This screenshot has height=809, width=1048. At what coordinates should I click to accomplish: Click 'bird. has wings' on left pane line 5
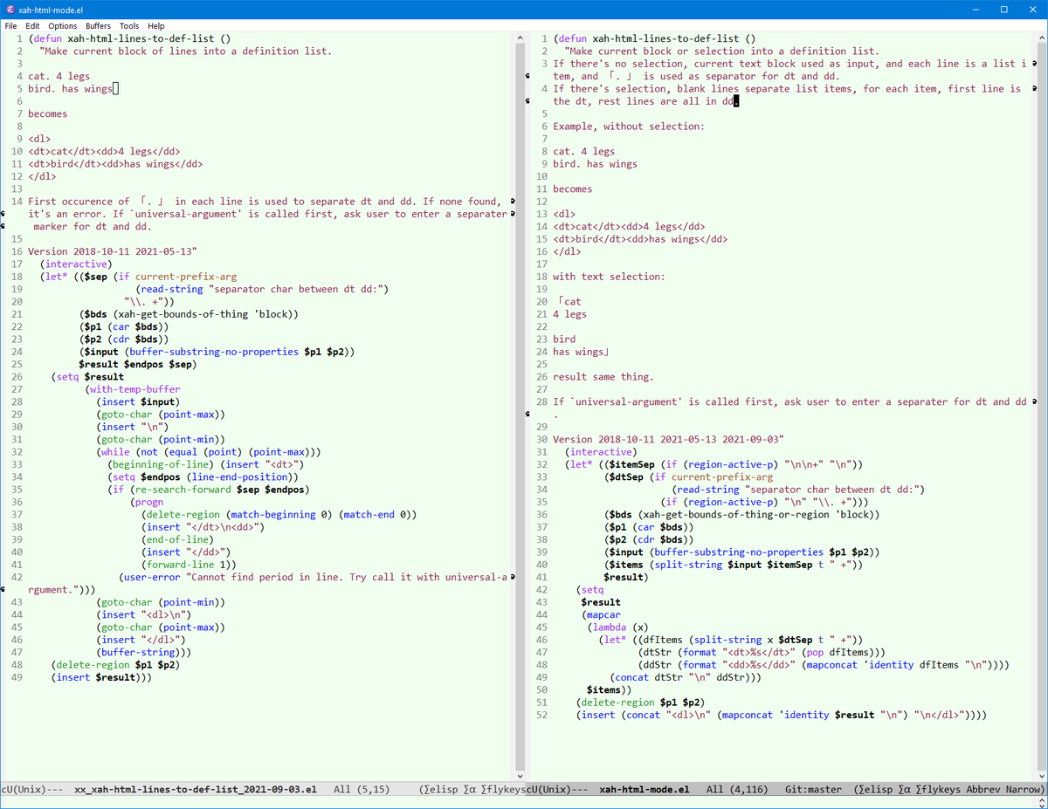[x=70, y=89]
